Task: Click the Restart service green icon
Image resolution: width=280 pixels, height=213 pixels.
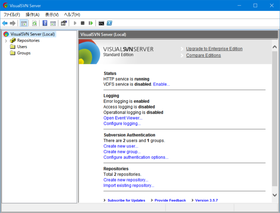Action: click(91, 23)
